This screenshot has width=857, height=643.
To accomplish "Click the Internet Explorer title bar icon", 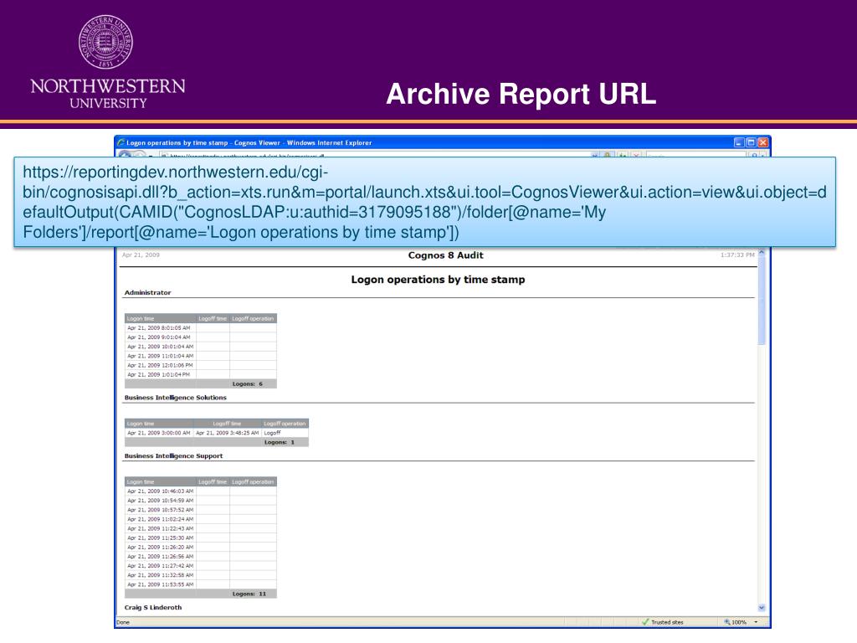I will (x=121, y=142).
